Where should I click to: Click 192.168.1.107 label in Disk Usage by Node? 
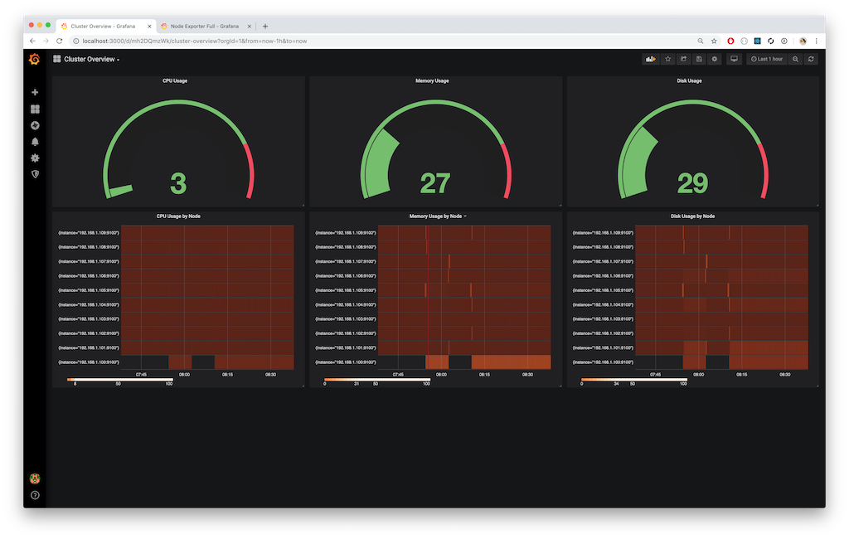point(603,262)
